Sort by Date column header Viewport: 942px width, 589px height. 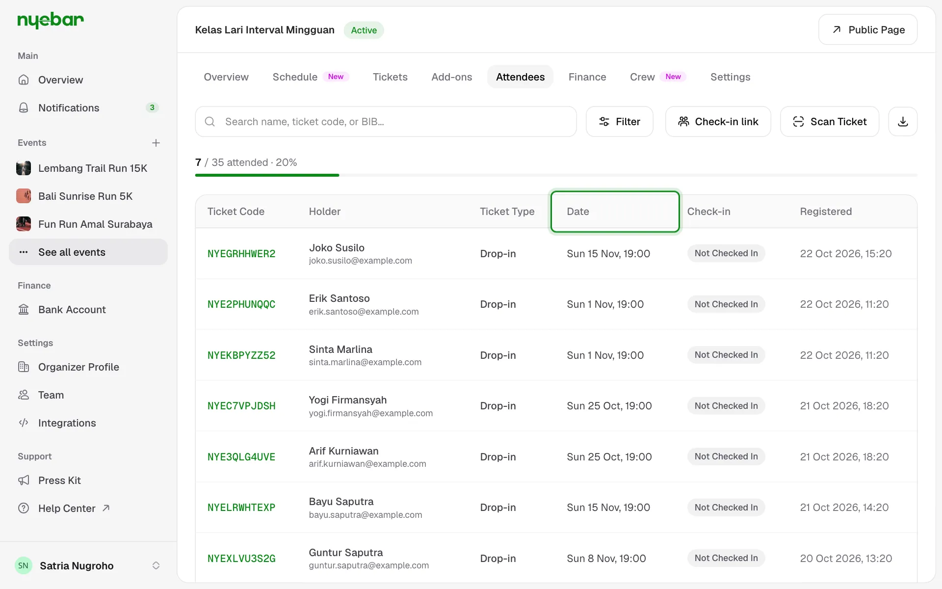click(615, 212)
